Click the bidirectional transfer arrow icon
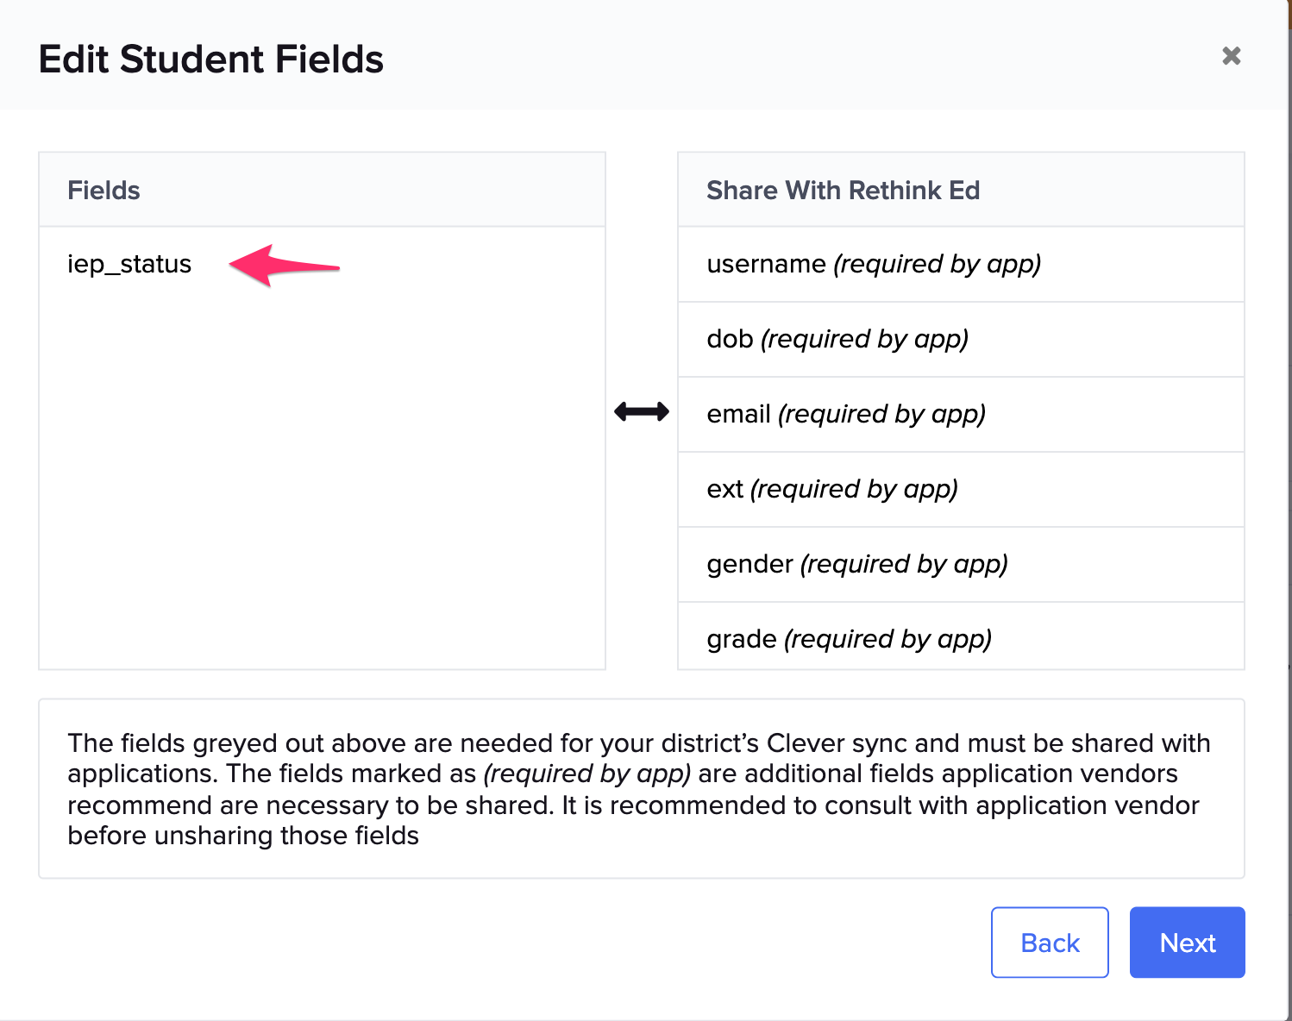1292x1021 pixels. [x=642, y=411]
